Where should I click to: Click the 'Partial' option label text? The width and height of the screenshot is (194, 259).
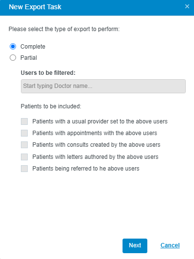(x=29, y=58)
